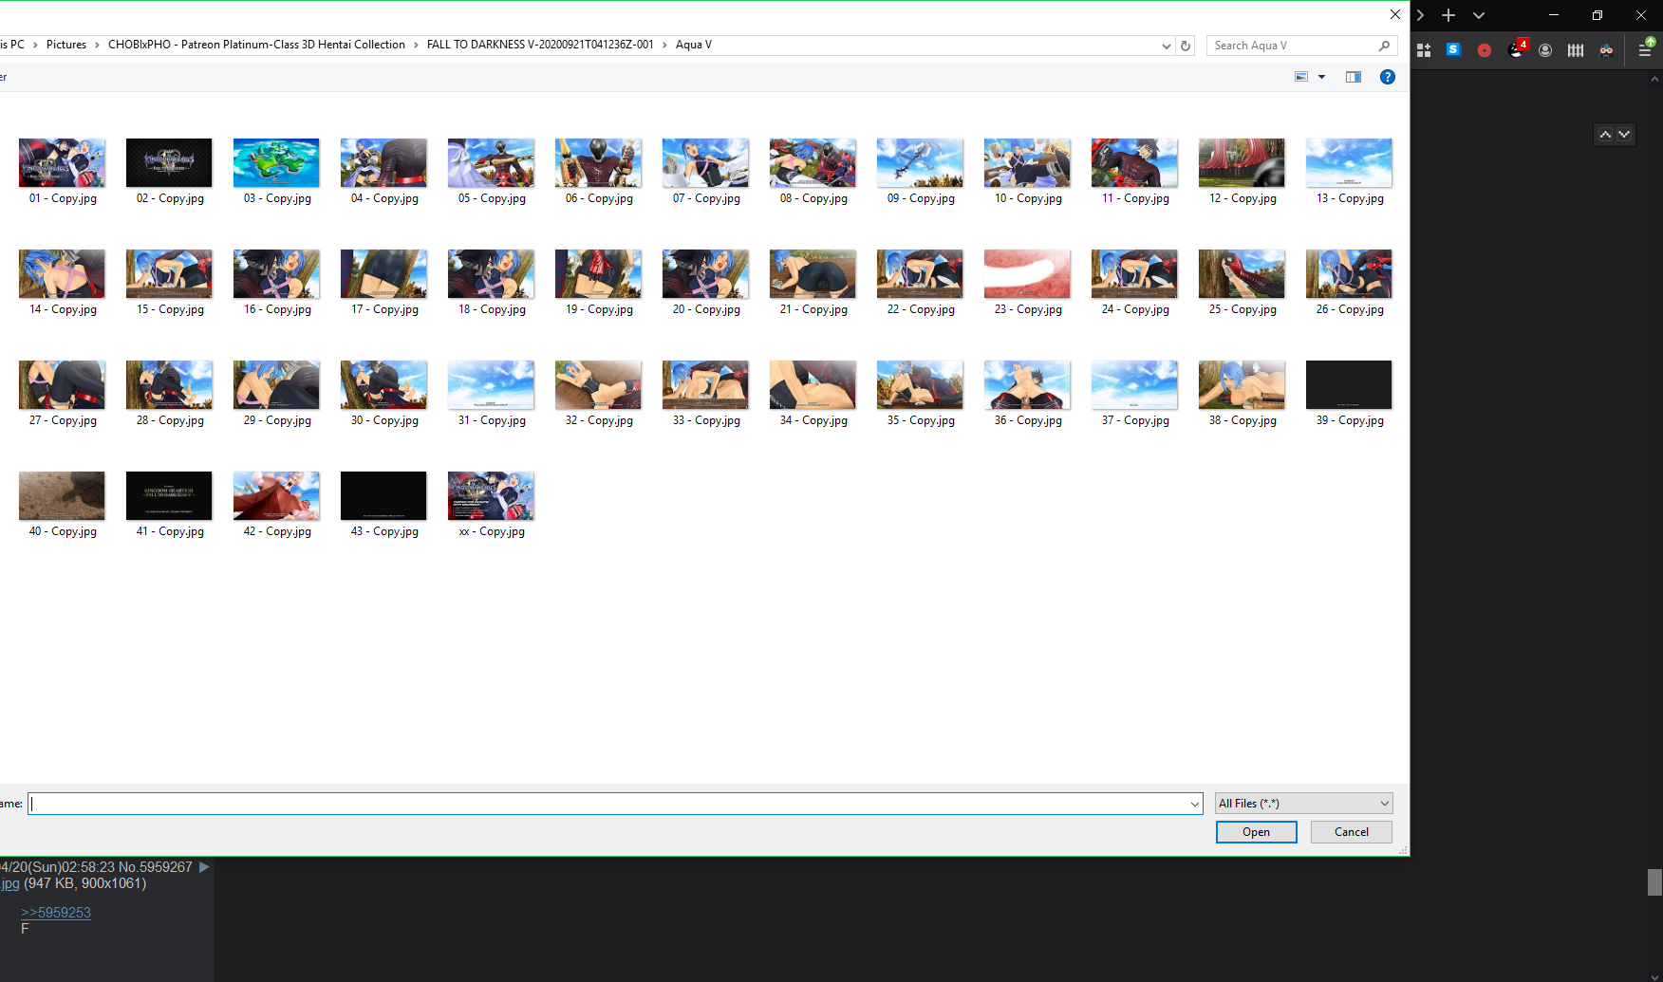
Task: Open the browser new tab plus button
Action: coord(1448,15)
